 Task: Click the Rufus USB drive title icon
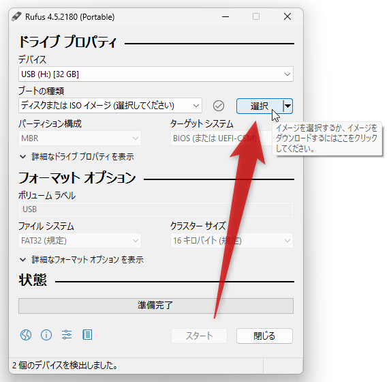[x=16, y=16]
